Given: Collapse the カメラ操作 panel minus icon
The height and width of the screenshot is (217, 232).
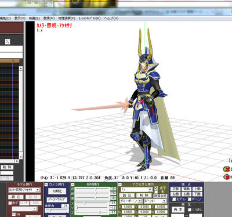Looking at the screenshot, I should 46,185.
